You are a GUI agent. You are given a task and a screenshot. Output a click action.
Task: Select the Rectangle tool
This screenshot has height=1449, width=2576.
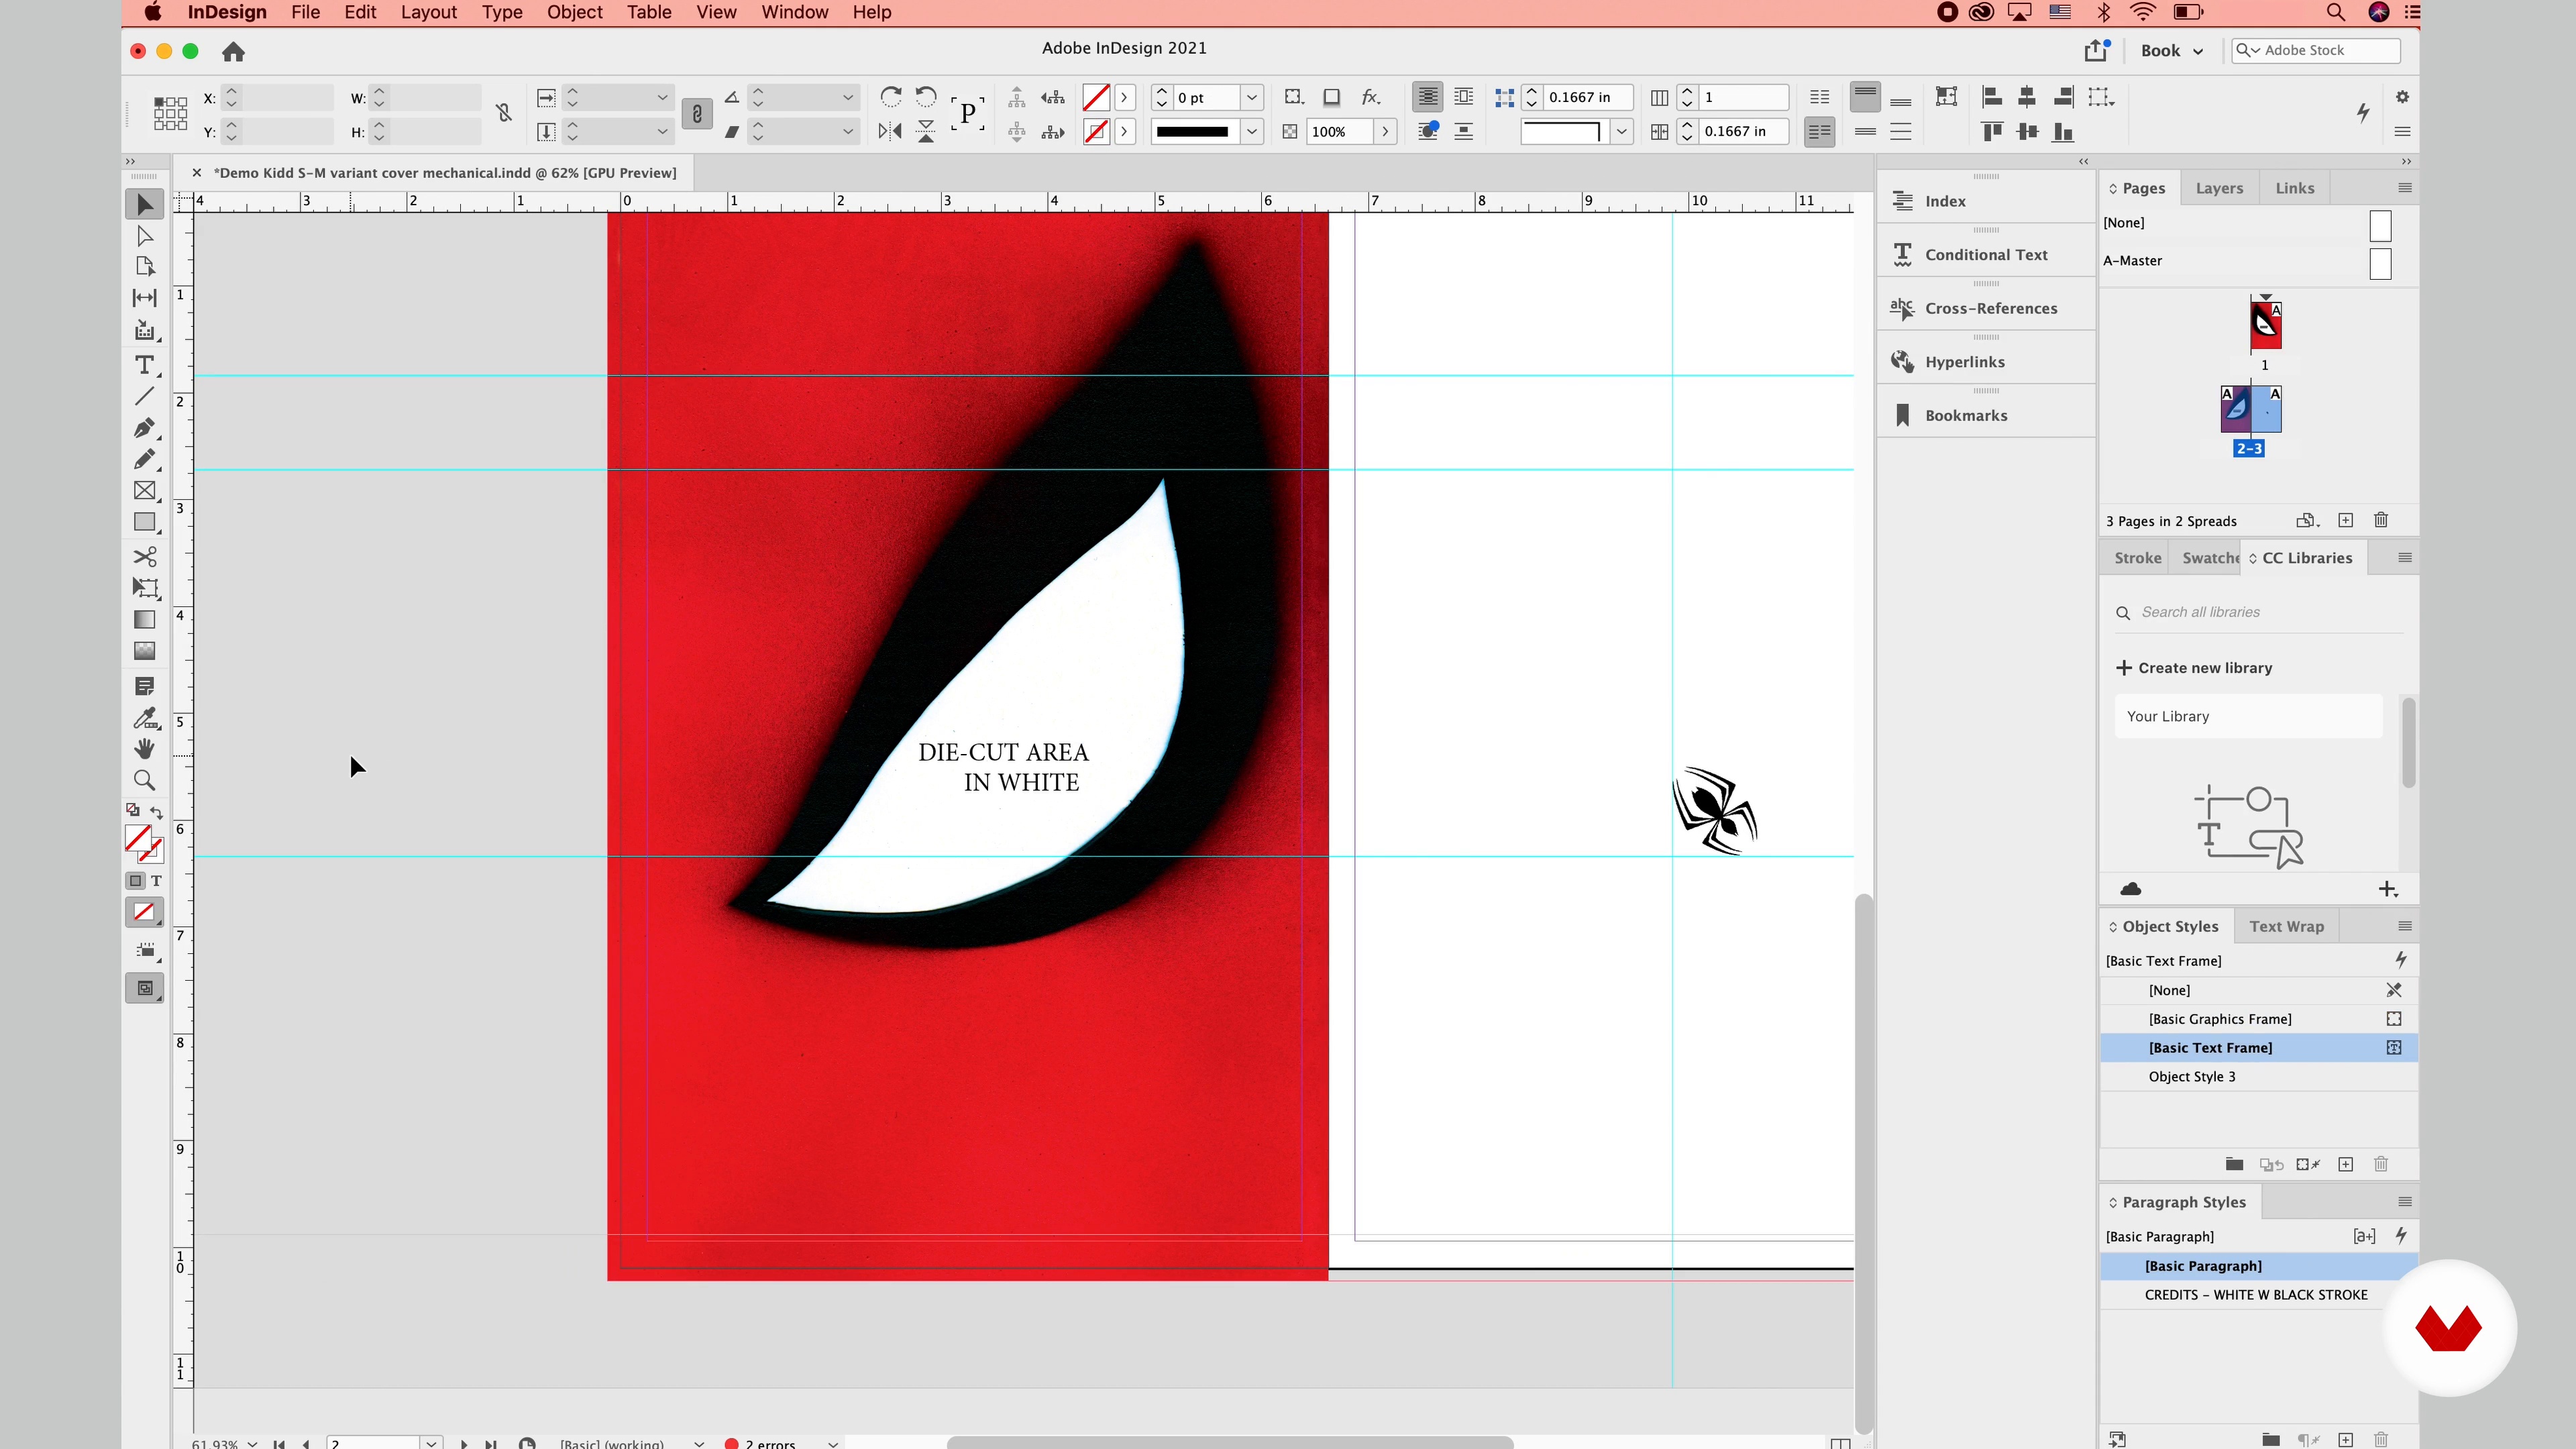point(145,523)
